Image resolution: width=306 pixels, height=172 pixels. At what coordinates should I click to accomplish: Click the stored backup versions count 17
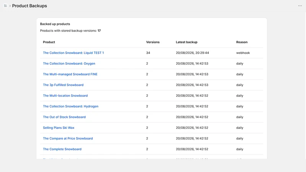point(99,31)
